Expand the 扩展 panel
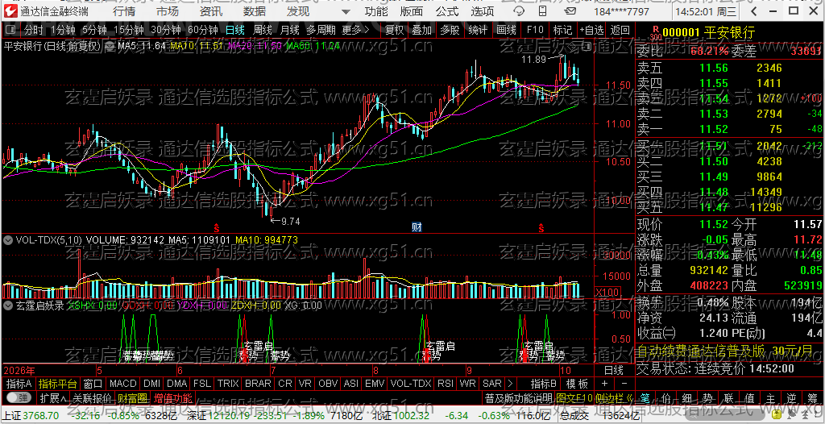This screenshot has height=424, width=825. (53, 397)
